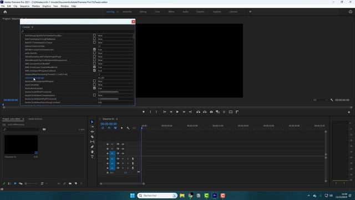Click the Extract button

205,112
